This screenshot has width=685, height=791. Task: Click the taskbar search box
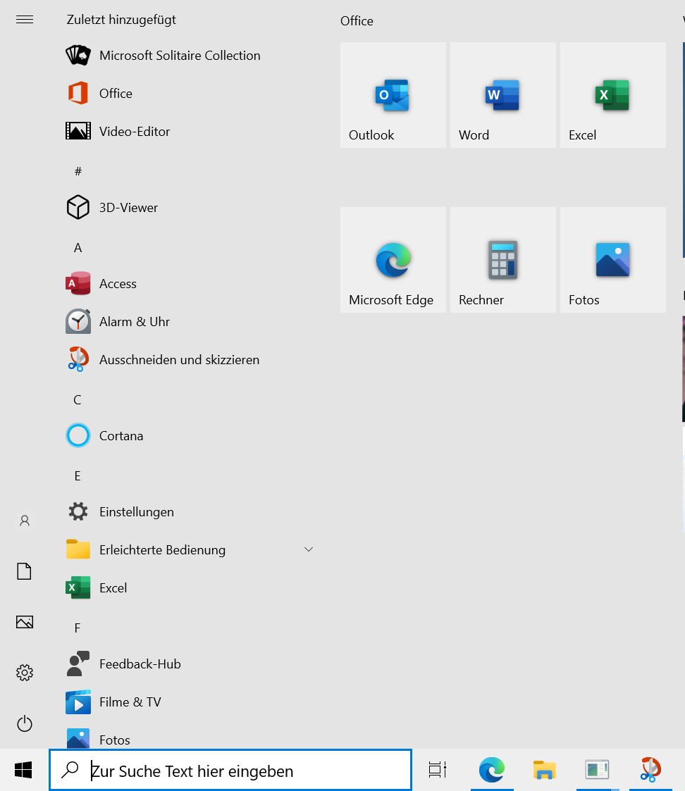click(230, 771)
